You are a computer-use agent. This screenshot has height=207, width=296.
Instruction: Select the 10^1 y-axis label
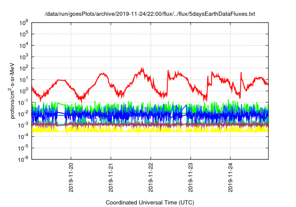click(24, 80)
